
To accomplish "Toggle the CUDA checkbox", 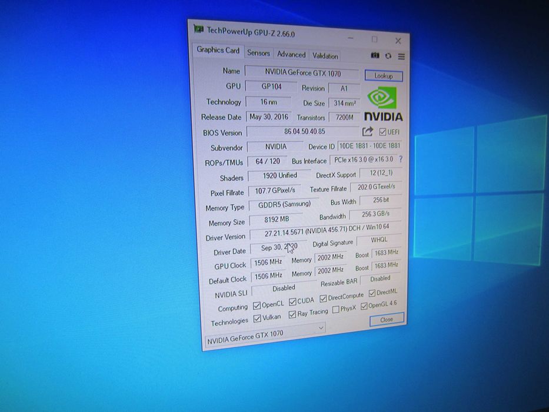I will 292,301.
